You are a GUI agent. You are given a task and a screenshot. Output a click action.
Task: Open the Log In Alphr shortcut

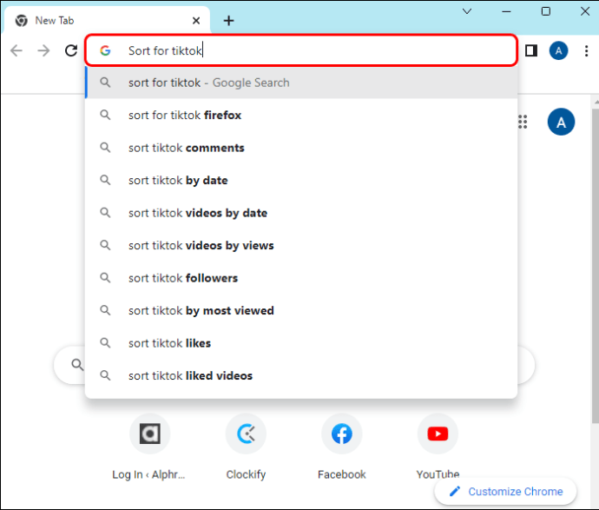tap(148, 434)
